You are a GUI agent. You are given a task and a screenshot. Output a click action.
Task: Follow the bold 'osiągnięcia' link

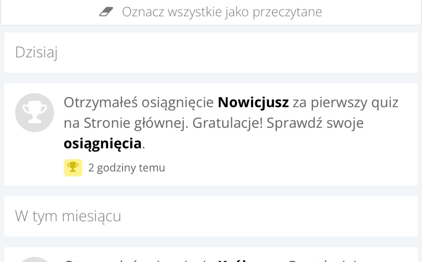(x=102, y=143)
